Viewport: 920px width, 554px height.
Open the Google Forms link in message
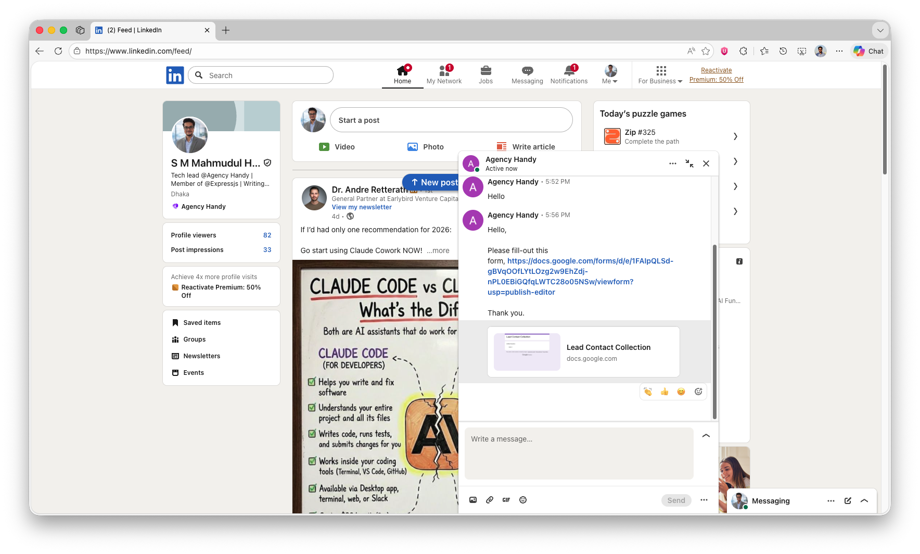pyautogui.click(x=581, y=276)
